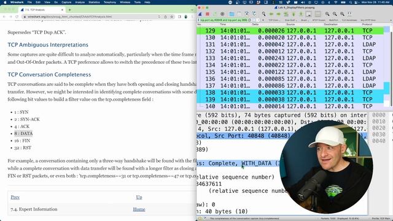393x221 pixels.
Task: Jump to the first packet icon
Action: (x=294, y=14)
